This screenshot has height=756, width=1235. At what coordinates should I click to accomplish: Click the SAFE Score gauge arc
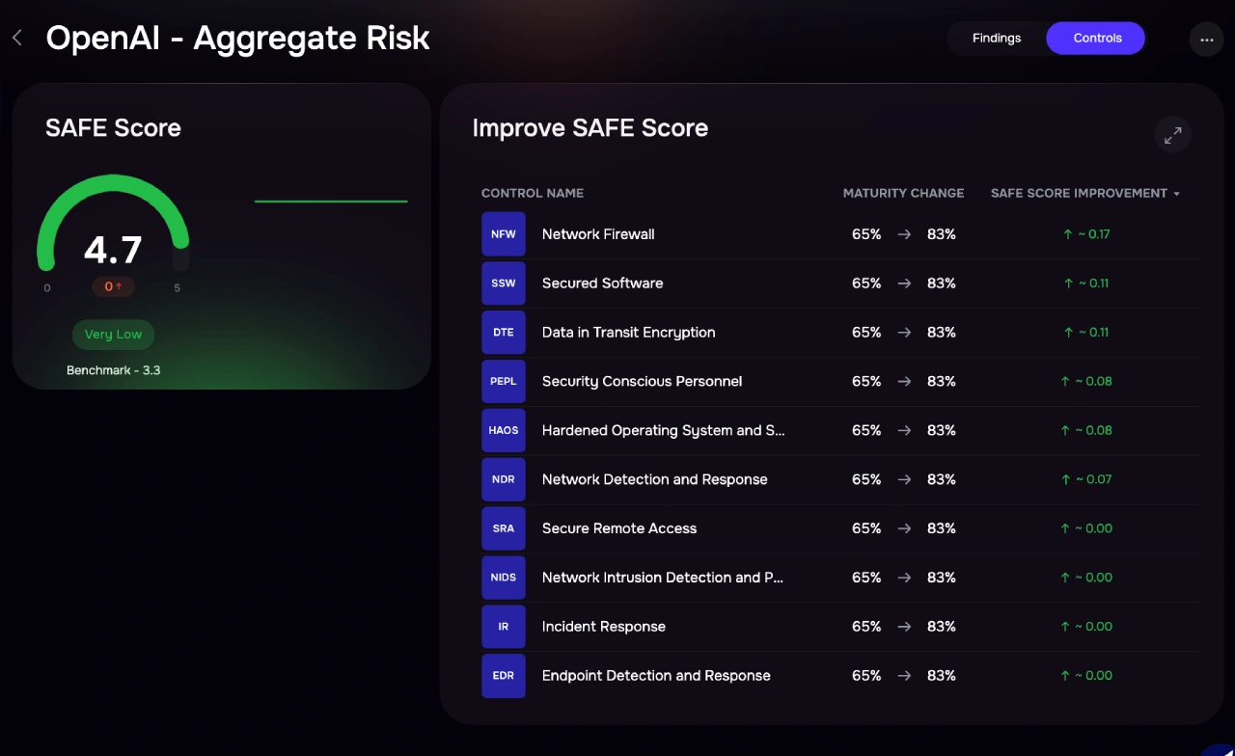[x=113, y=189]
